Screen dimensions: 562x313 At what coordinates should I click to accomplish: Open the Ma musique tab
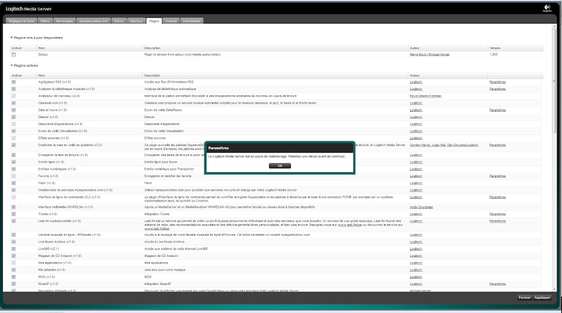tap(65, 21)
